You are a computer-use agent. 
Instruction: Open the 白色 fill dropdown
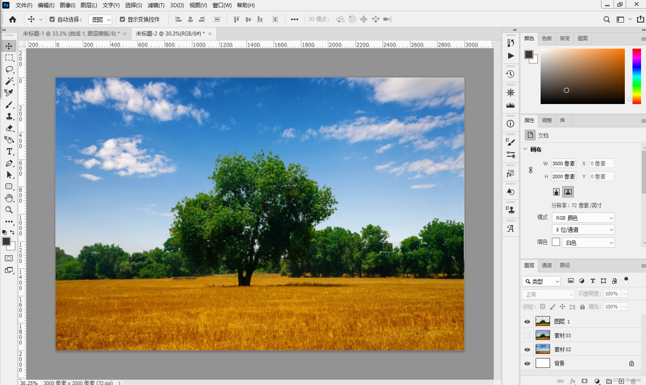(588, 243)
